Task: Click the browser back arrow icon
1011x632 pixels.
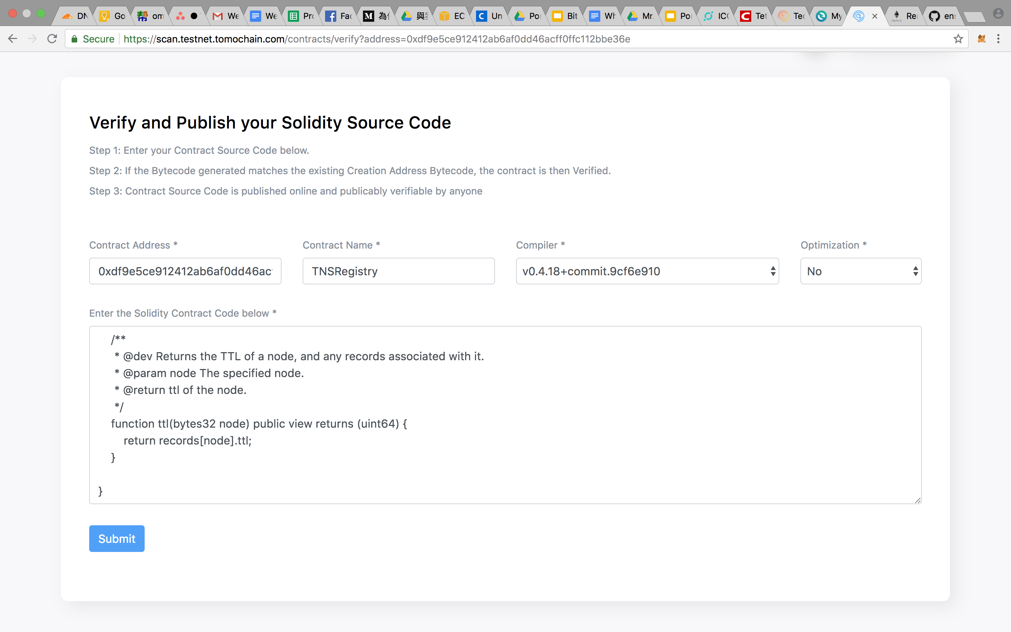Action: coord(13,39)
